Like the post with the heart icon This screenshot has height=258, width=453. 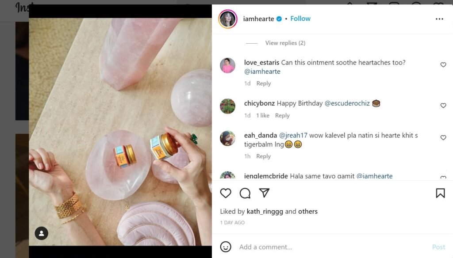coord(226,193)
